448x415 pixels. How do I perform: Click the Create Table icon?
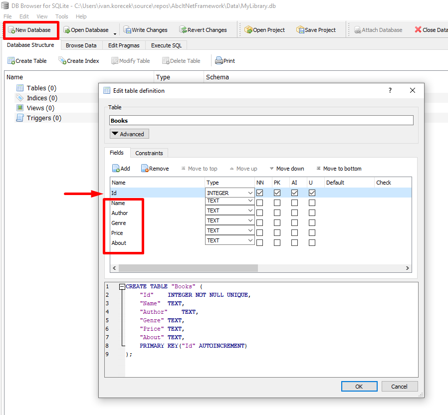click(x=11, y=61)
